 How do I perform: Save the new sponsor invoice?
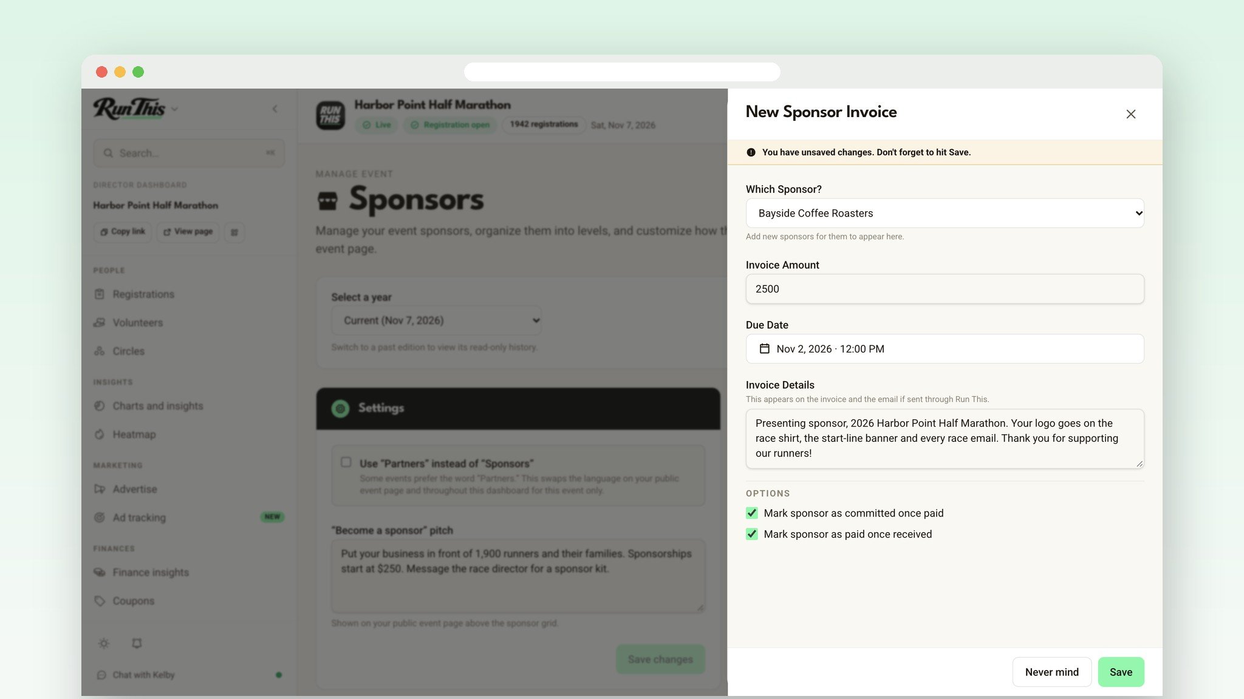[1121, 672]
